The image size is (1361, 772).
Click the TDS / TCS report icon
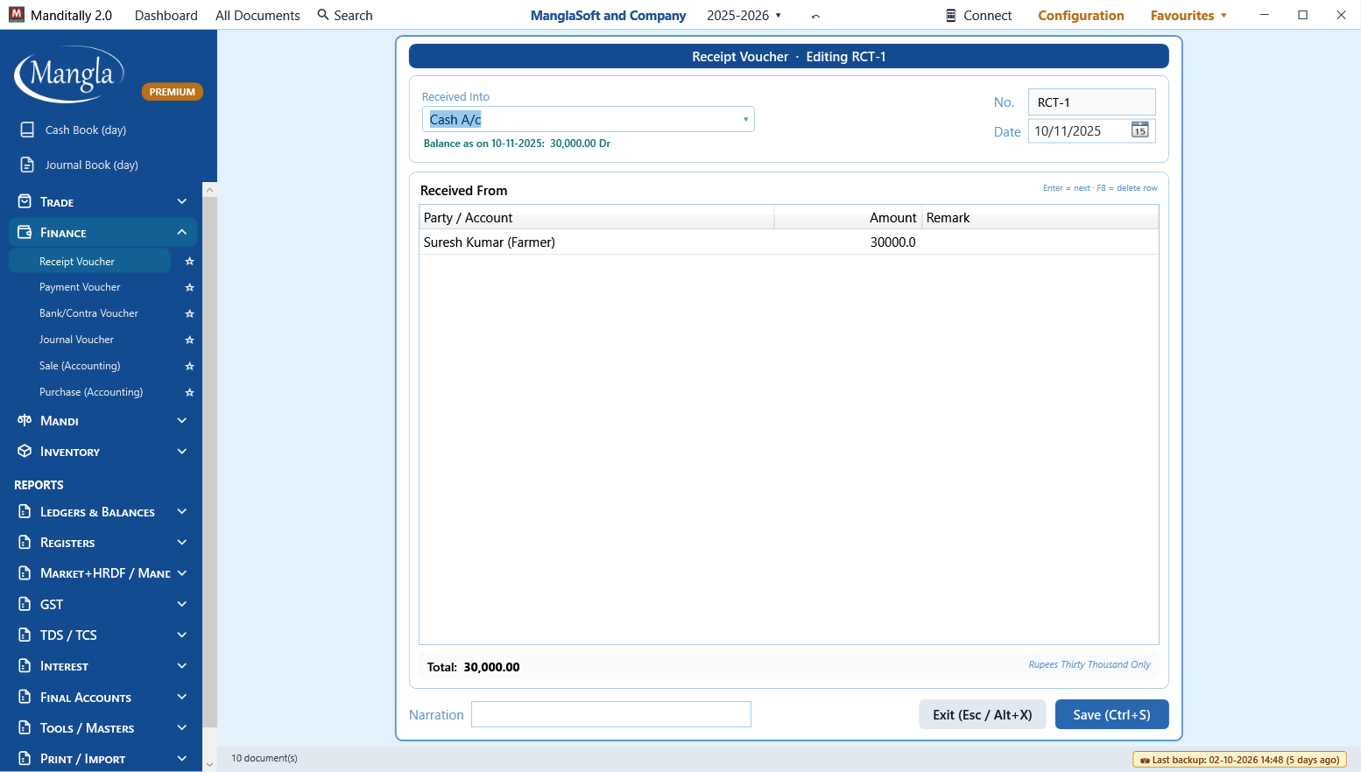tap(25, 635)
